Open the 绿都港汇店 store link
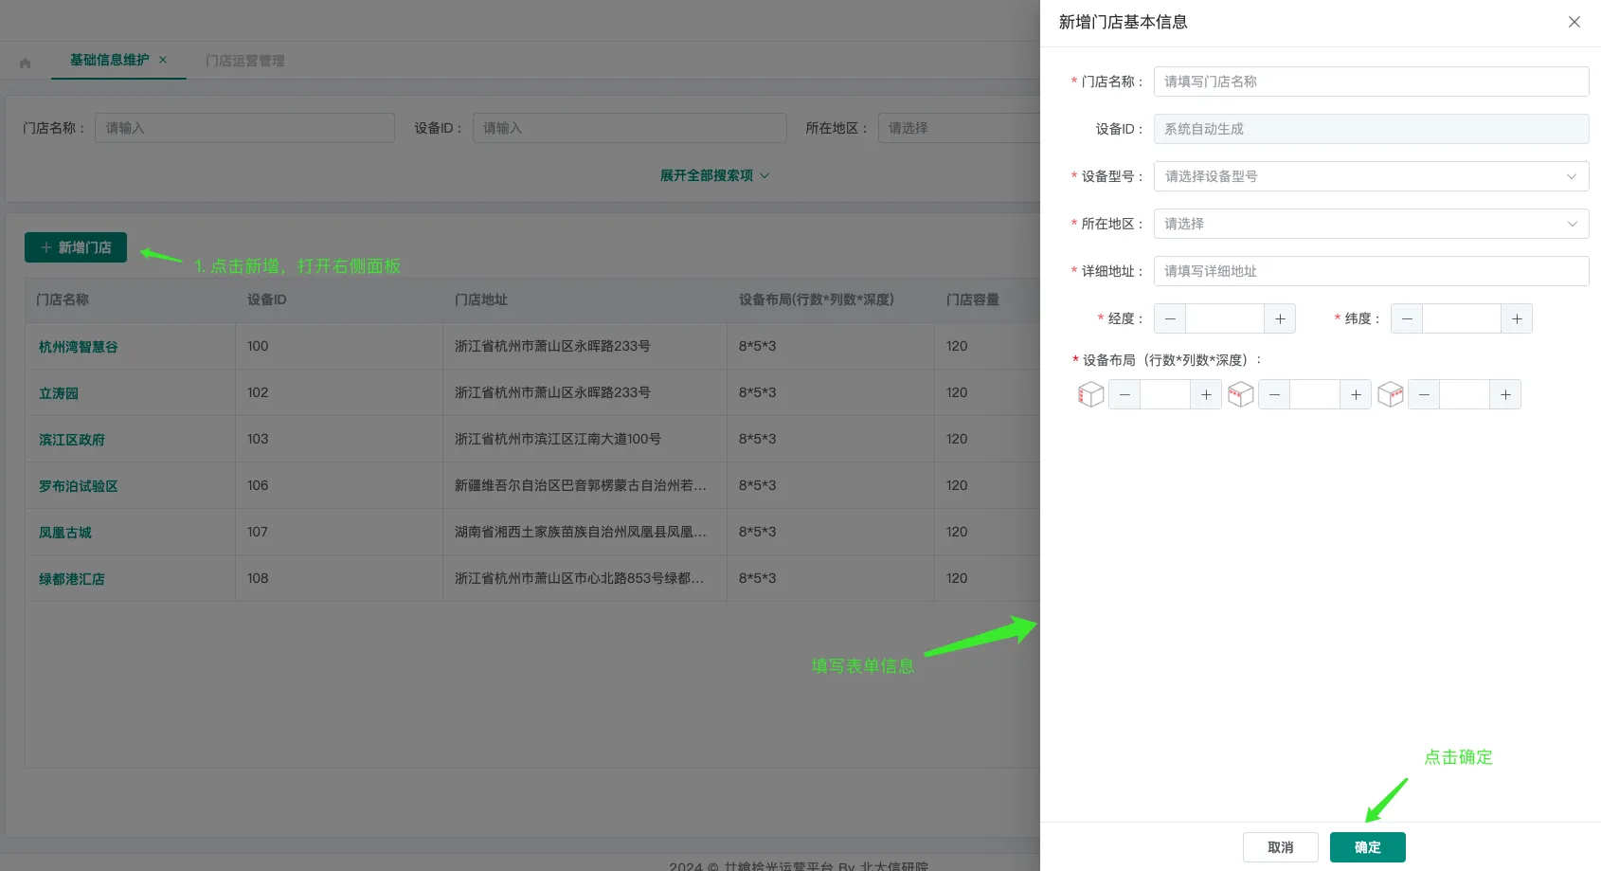This screenshot has height=871, width=1601. pos(72,579)
